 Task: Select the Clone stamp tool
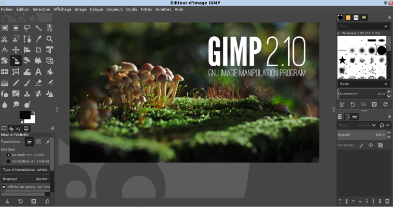[x=27, y=94]
